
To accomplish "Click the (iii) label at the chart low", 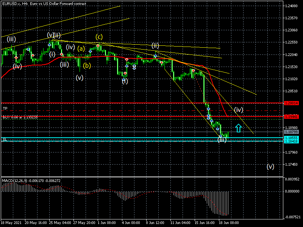I will [x=222, y=140].
